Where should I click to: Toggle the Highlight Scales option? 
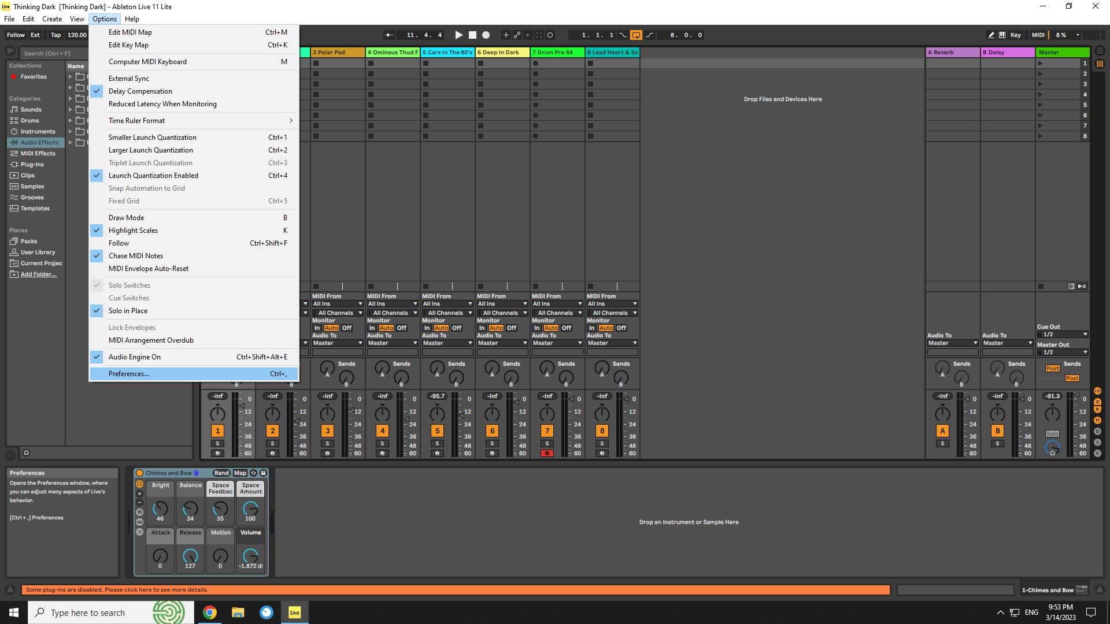[x=133, y=231]
